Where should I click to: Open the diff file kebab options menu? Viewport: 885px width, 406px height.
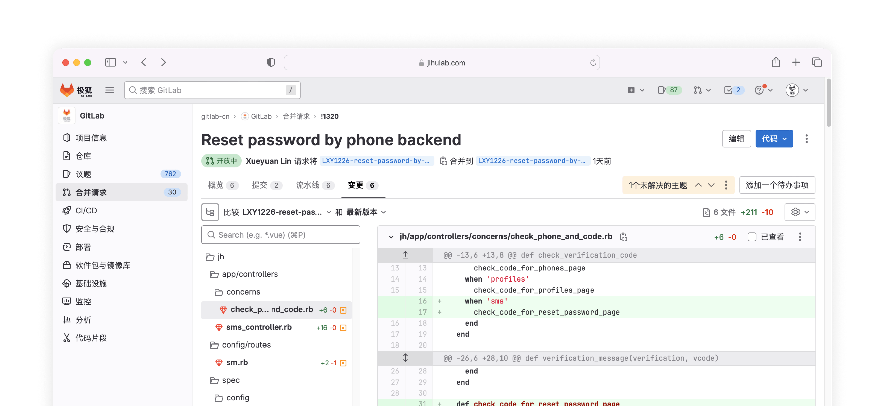(x=800, y=237)
